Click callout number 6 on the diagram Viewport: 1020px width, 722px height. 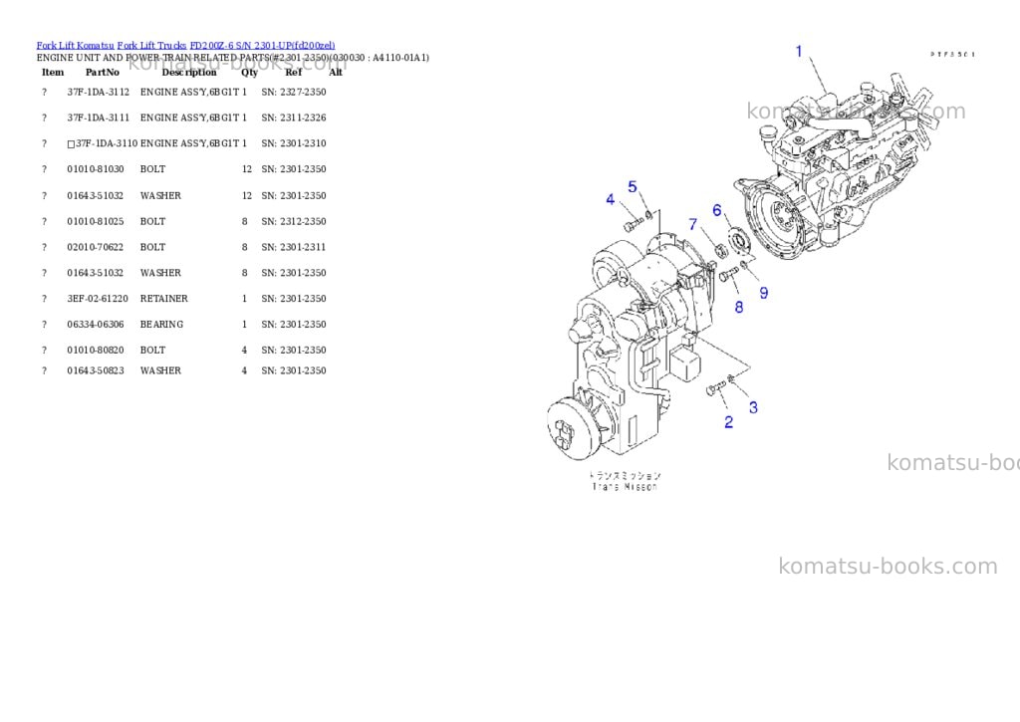(x=717, y=210)
